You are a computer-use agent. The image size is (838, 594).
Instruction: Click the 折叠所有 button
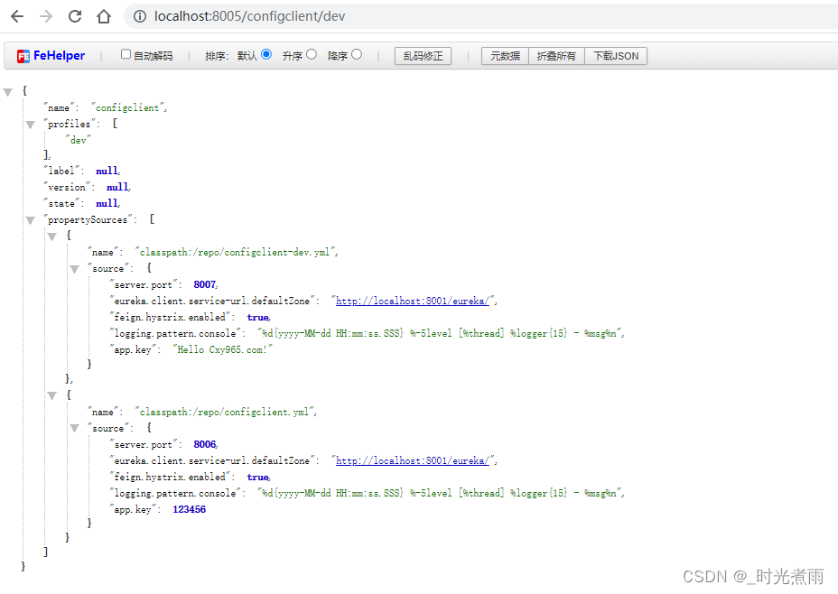pyautogui.click(x=556, y=56)
